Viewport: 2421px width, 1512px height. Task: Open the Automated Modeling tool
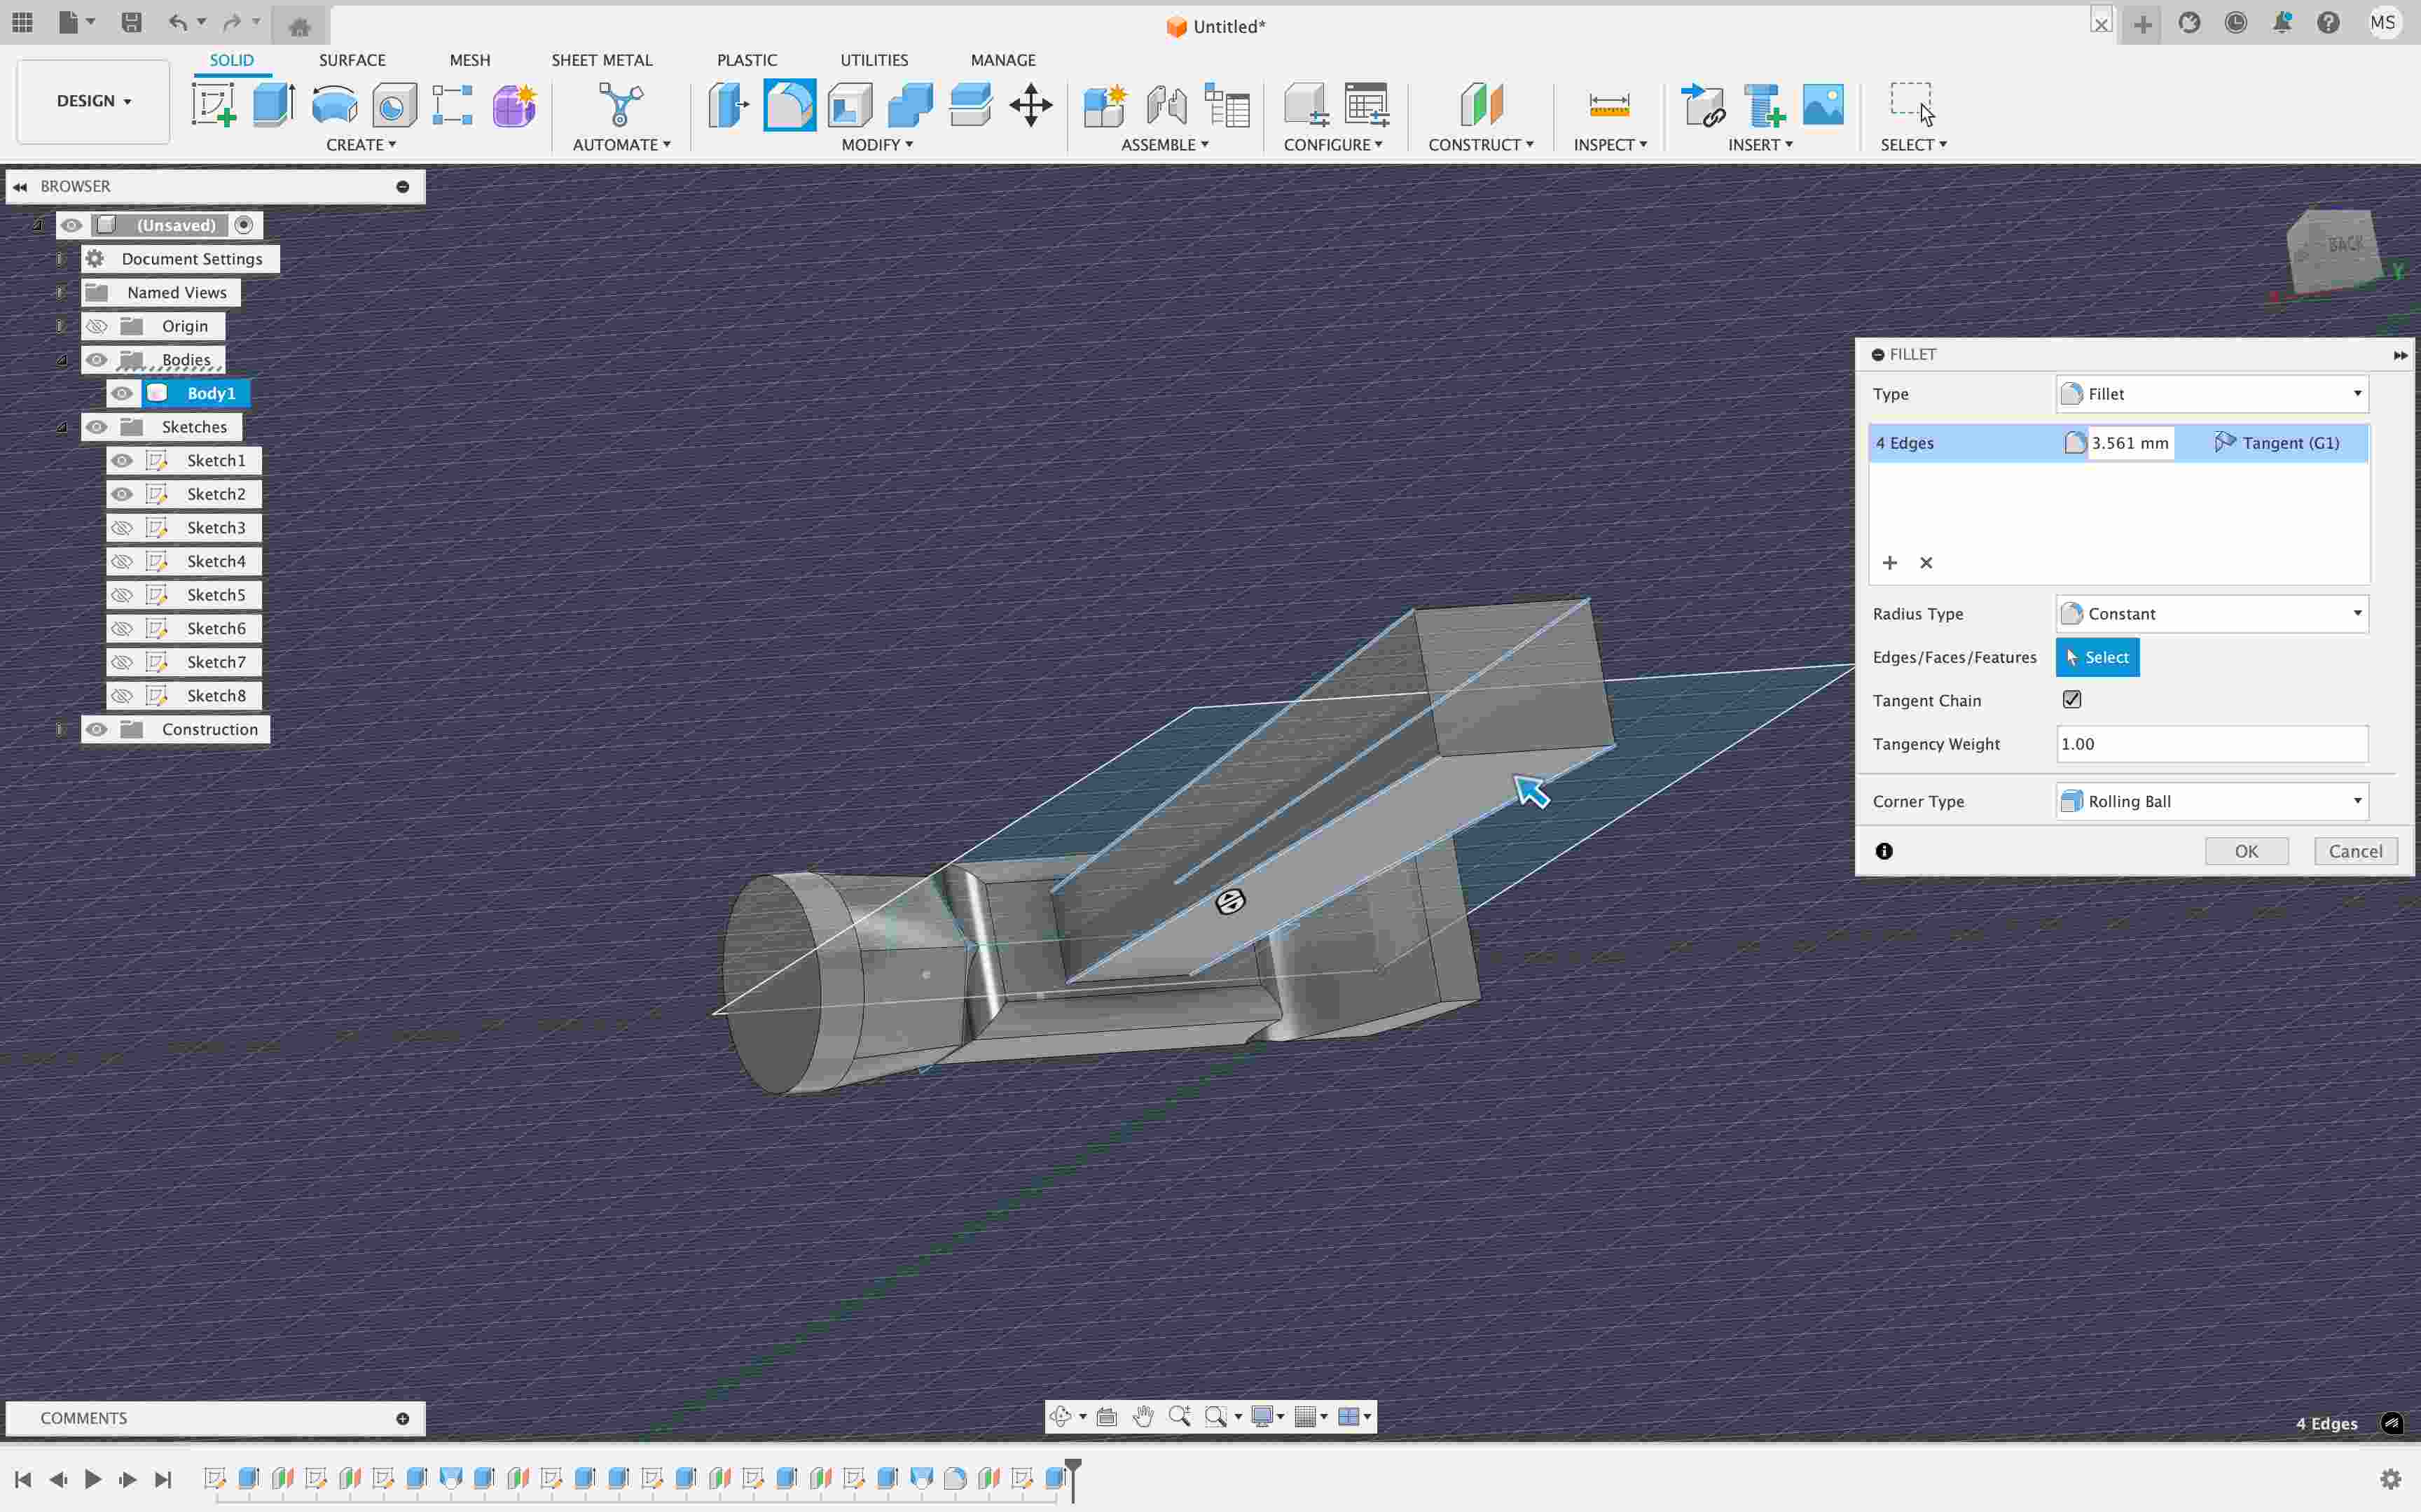621,105
